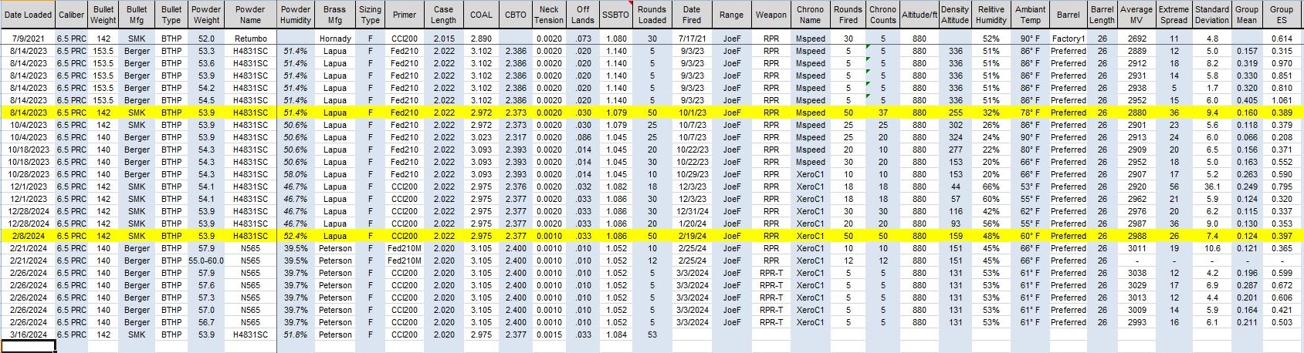This screenshot has width=1304, height=353.
Task: Click the 0.0015 neck tension cell
Action: click(549, 335)
